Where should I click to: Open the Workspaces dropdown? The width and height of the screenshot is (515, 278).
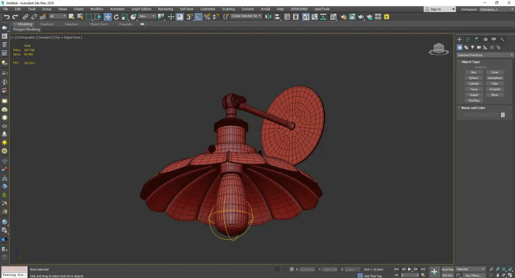click(496, 9)
